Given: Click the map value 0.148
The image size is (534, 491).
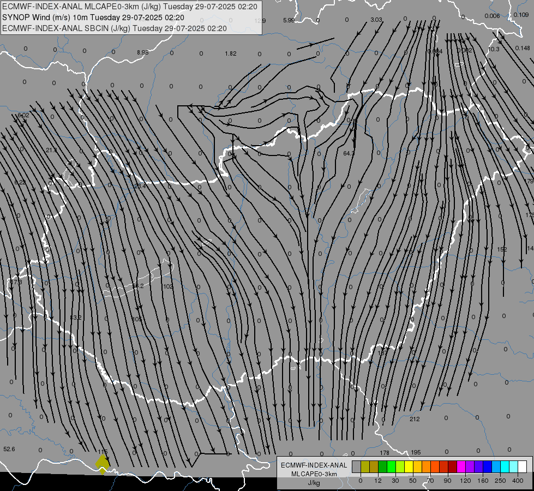Looking at the screenshot, I should tap(523, 48).
